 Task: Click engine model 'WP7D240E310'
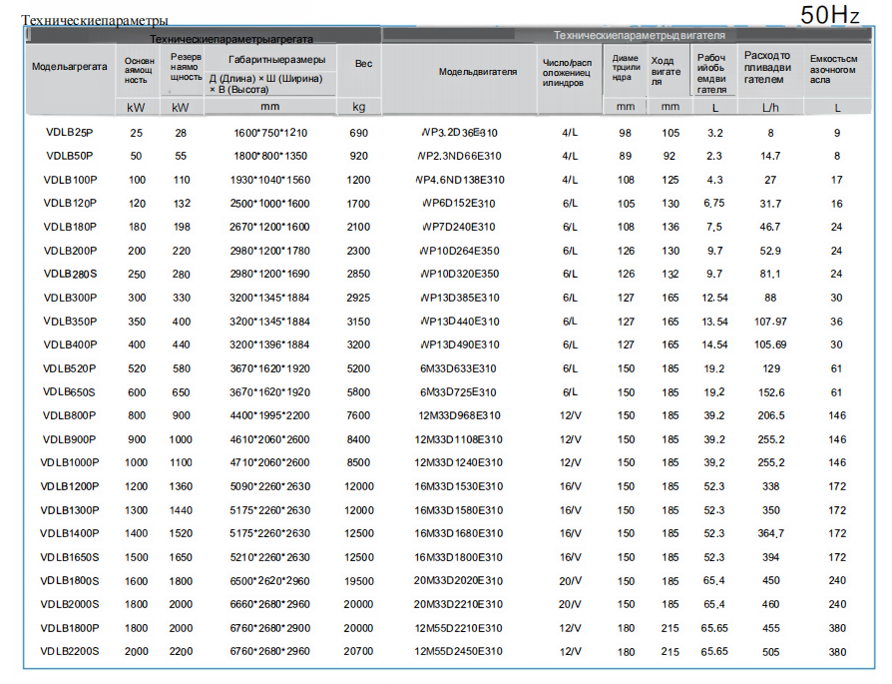[x=459, y=227]
